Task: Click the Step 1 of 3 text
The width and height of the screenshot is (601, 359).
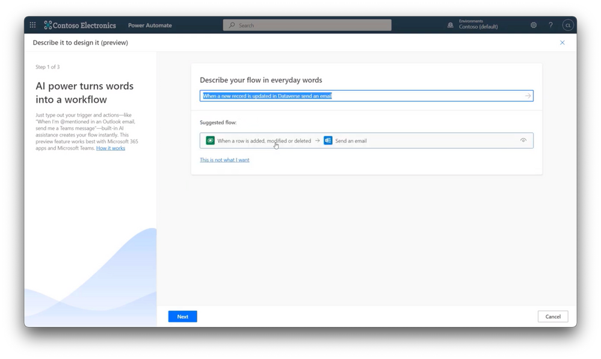Action: 48,67
